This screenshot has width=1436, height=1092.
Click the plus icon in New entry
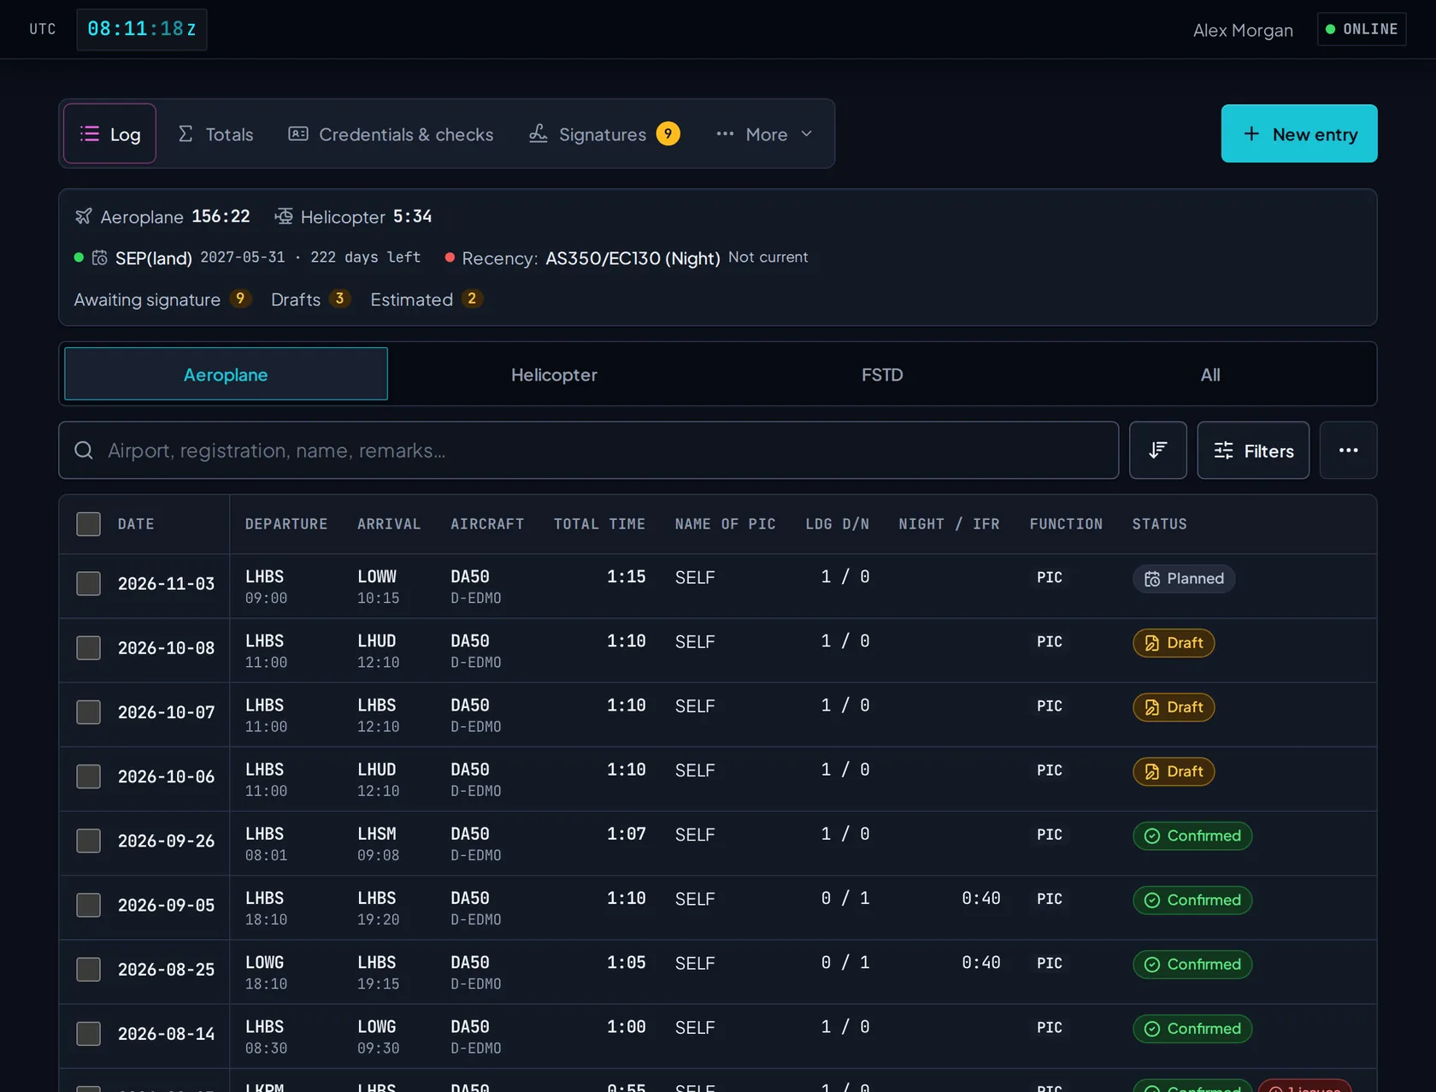[1251, 133]
